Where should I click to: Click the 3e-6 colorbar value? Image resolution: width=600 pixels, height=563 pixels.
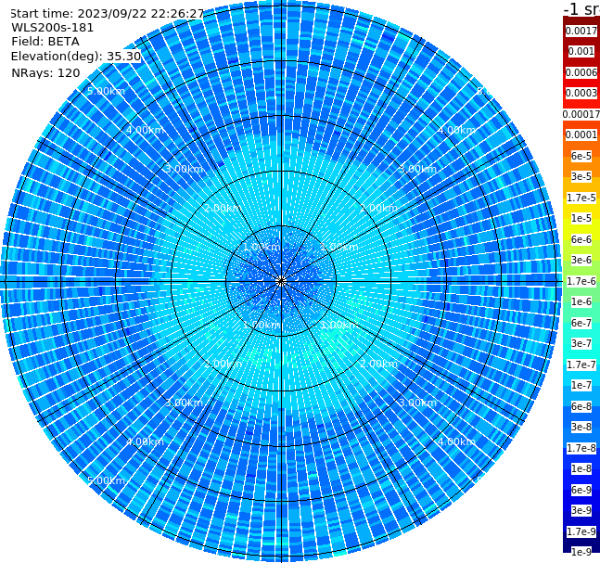pos(581,260)
